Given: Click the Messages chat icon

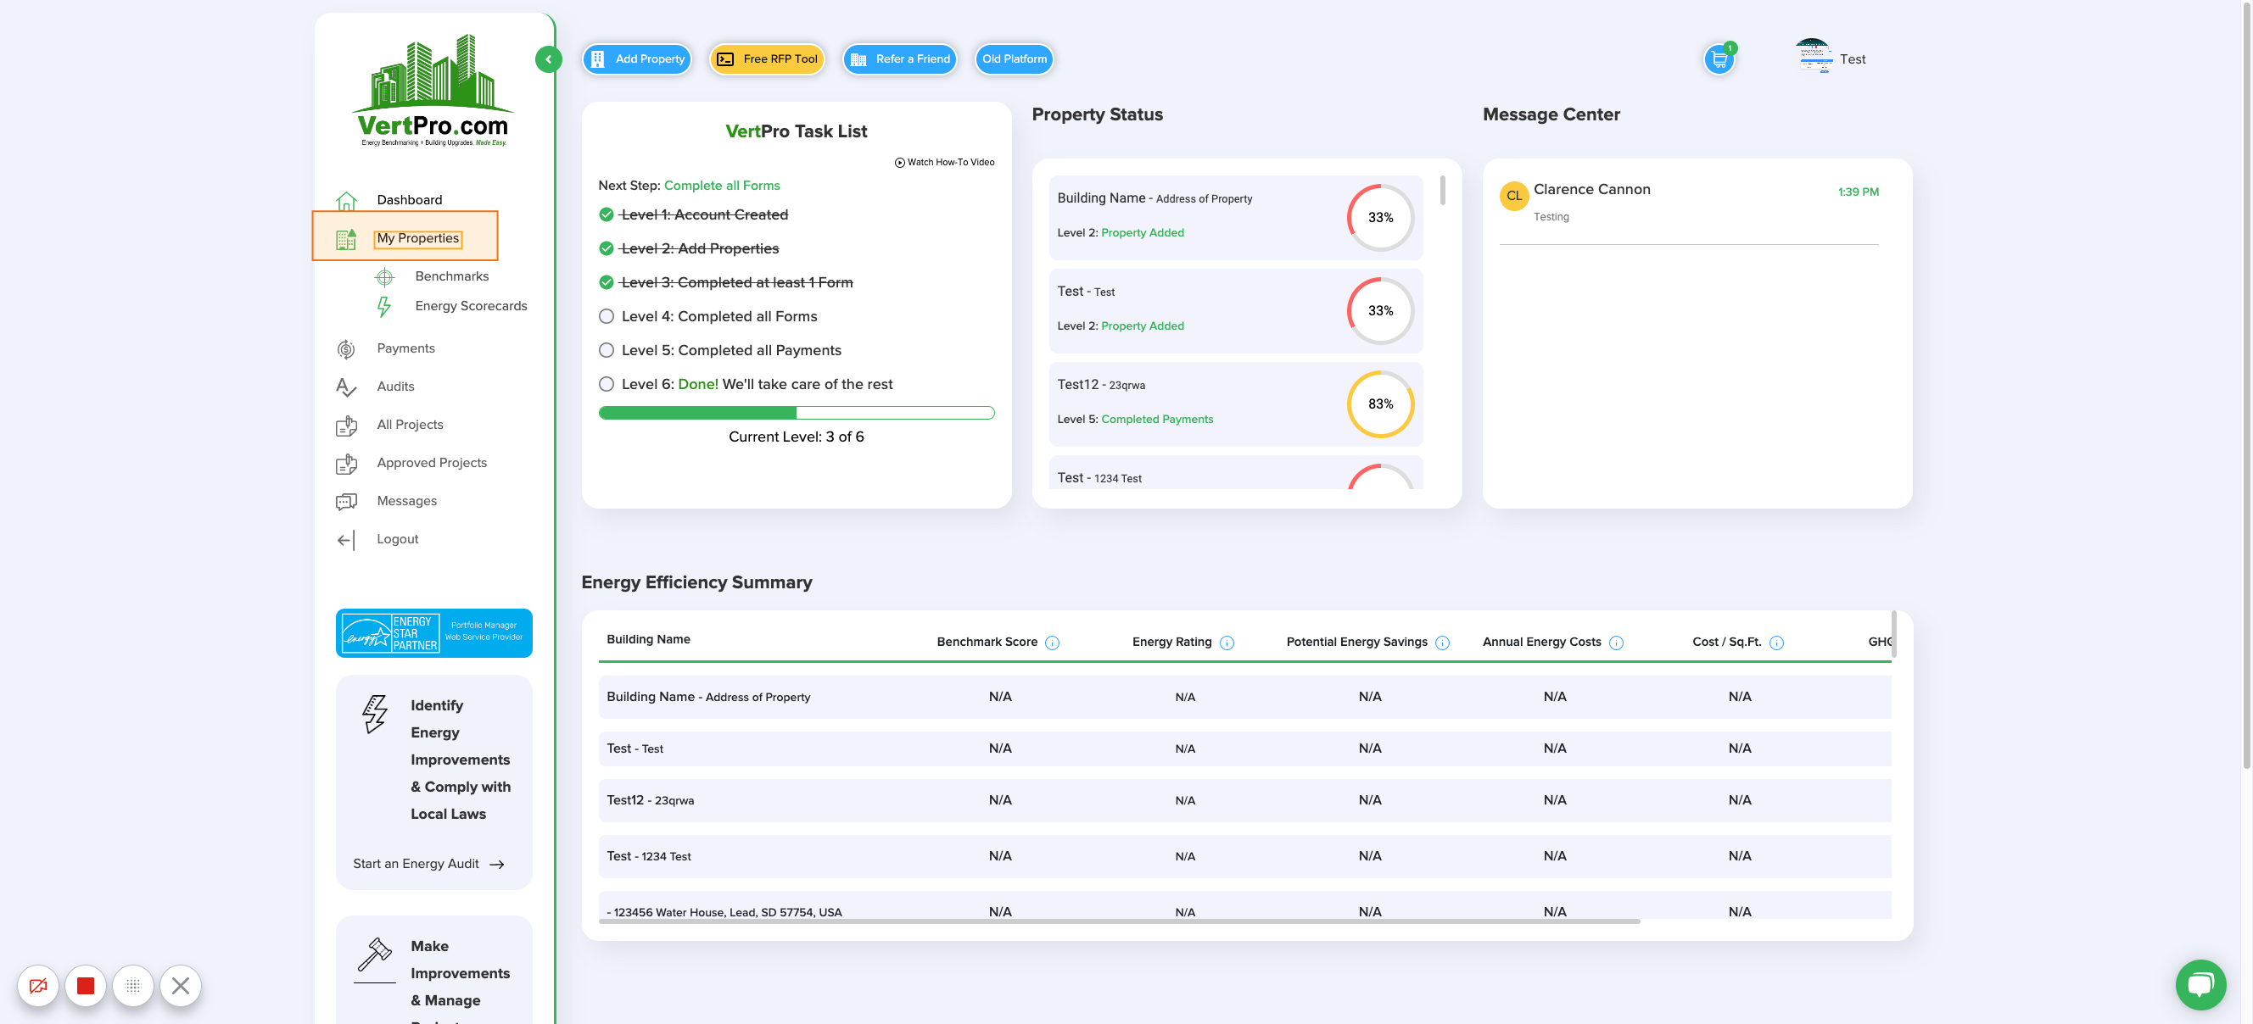Looking at the screenshot, I should [346, 502].
